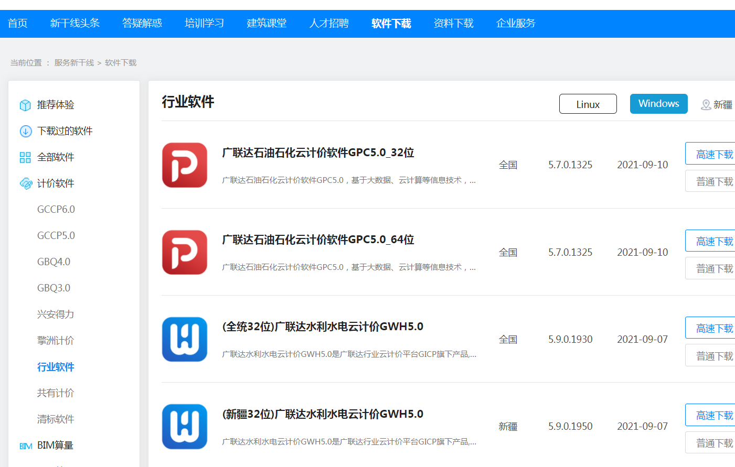
Task: Switch to Linux platform
Action: coord(588,104)
